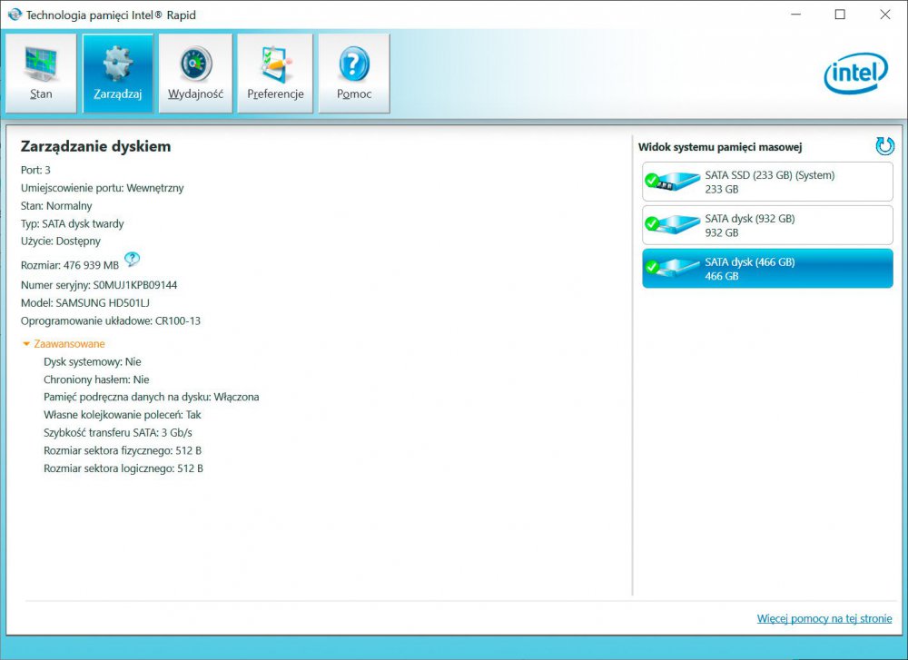The width and height of the screenshot is (908, 660).
Task: Click the refresh storage view icon
Action: [x=884, y=146]
